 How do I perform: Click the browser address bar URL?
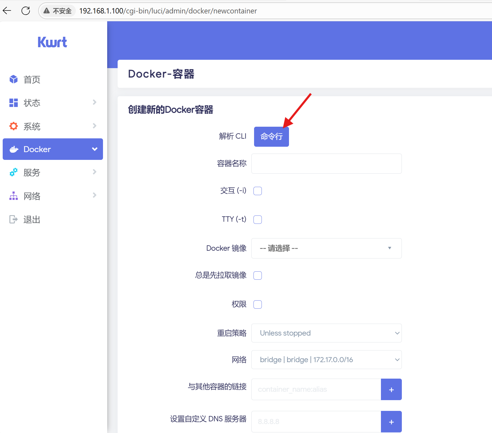tap(168, 11)
